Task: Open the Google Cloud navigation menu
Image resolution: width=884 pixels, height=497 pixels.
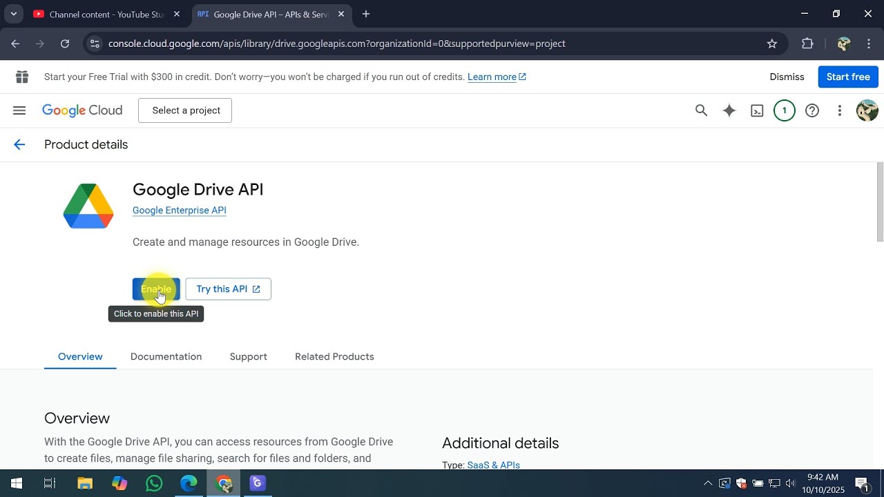Action: click(19, 110)
